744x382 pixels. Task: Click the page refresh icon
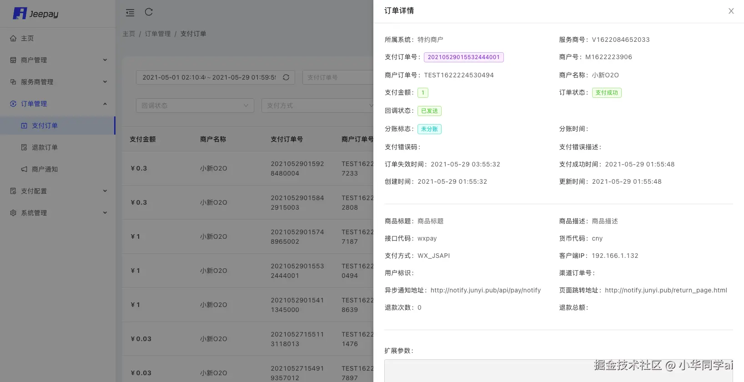tap(149, 12)
